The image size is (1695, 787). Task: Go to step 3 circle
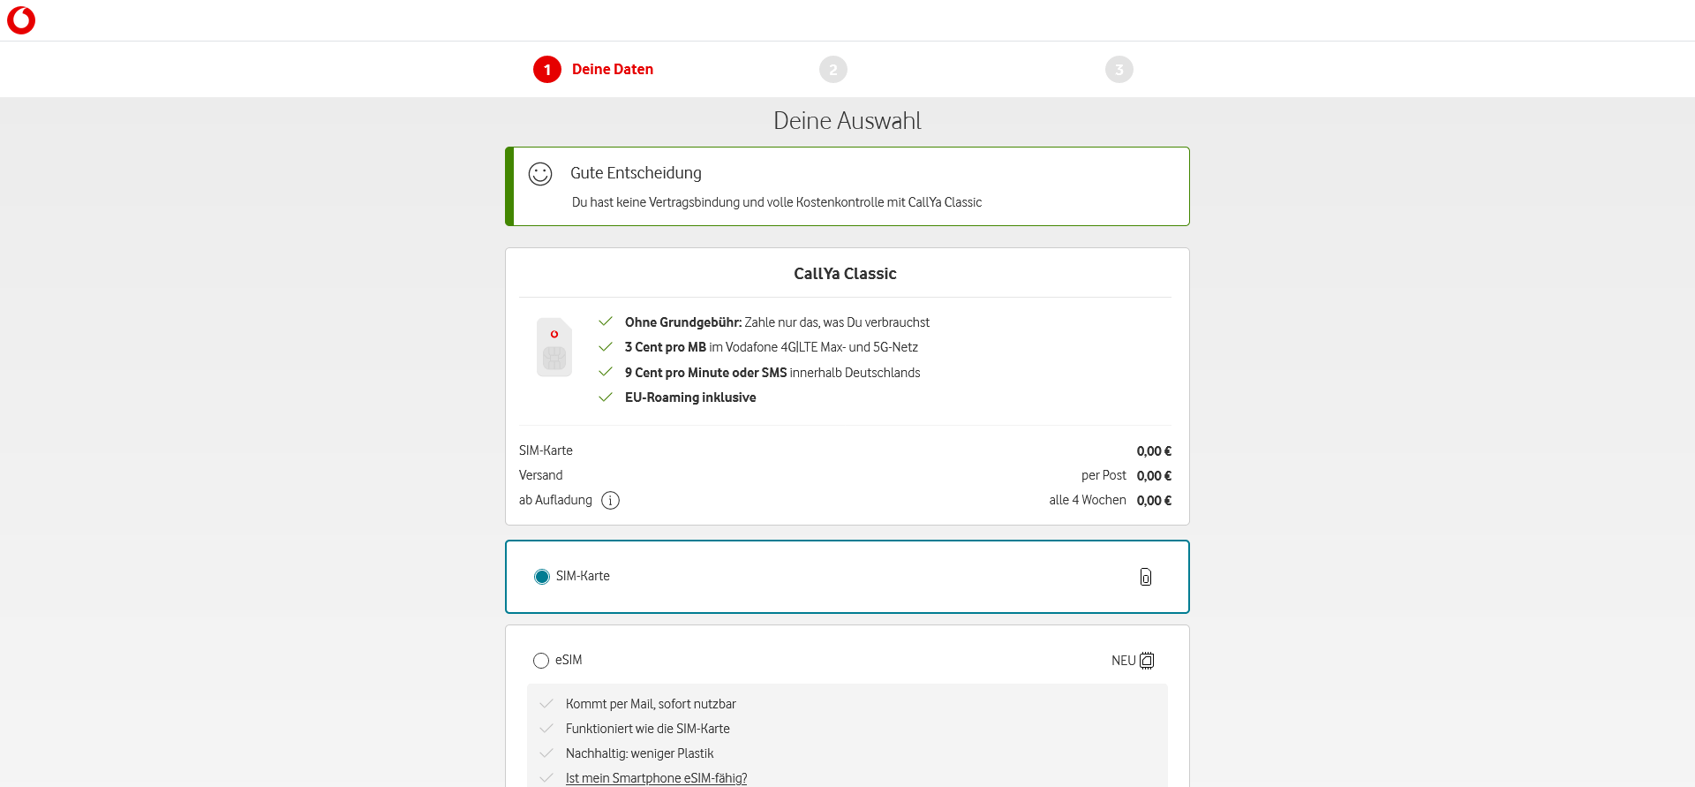pyautogui.click(x=1119, y=69)
